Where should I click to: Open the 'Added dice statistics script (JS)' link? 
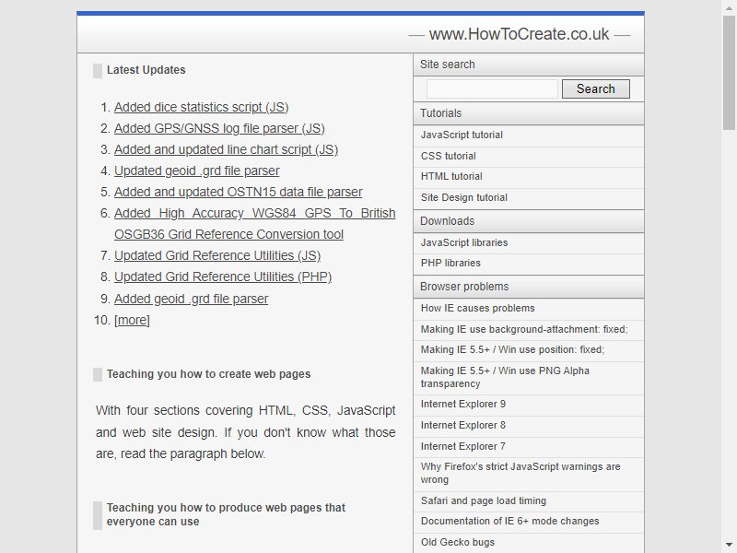point(201,107)
